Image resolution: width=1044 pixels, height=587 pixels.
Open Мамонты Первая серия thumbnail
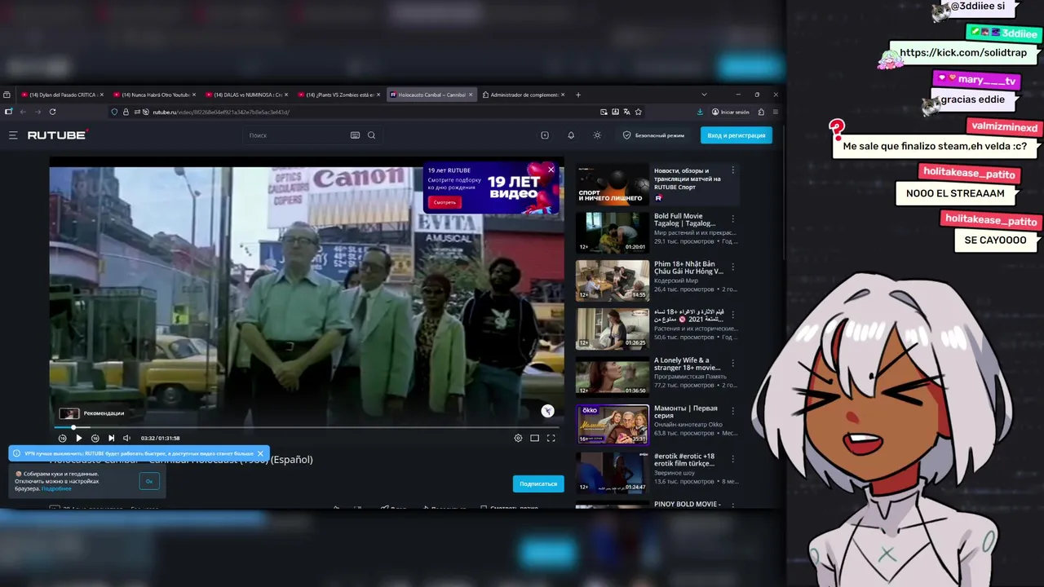click(x=613, y=425)
